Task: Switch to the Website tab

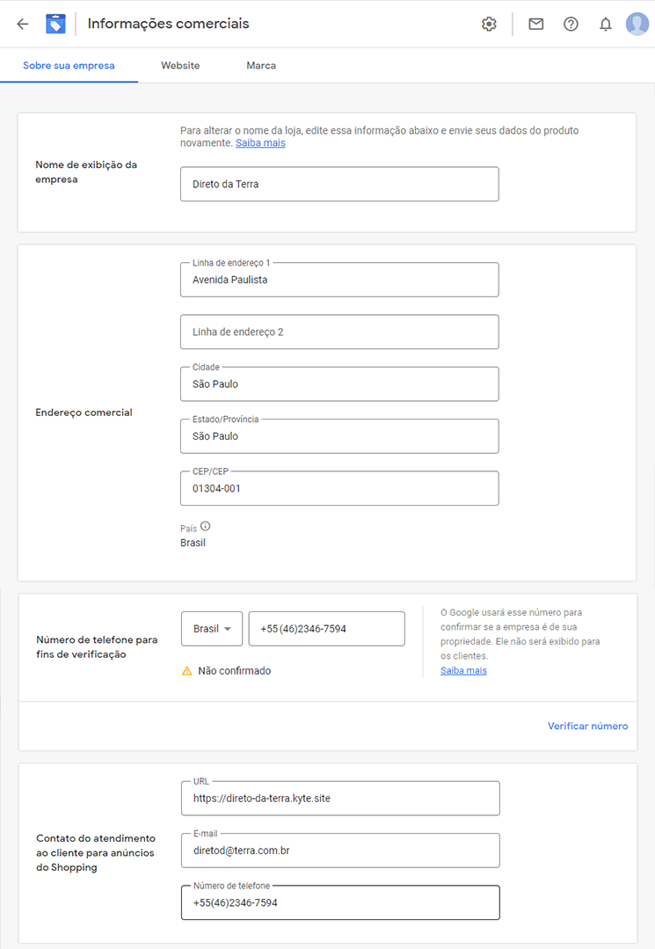Action: pos(180,65)
